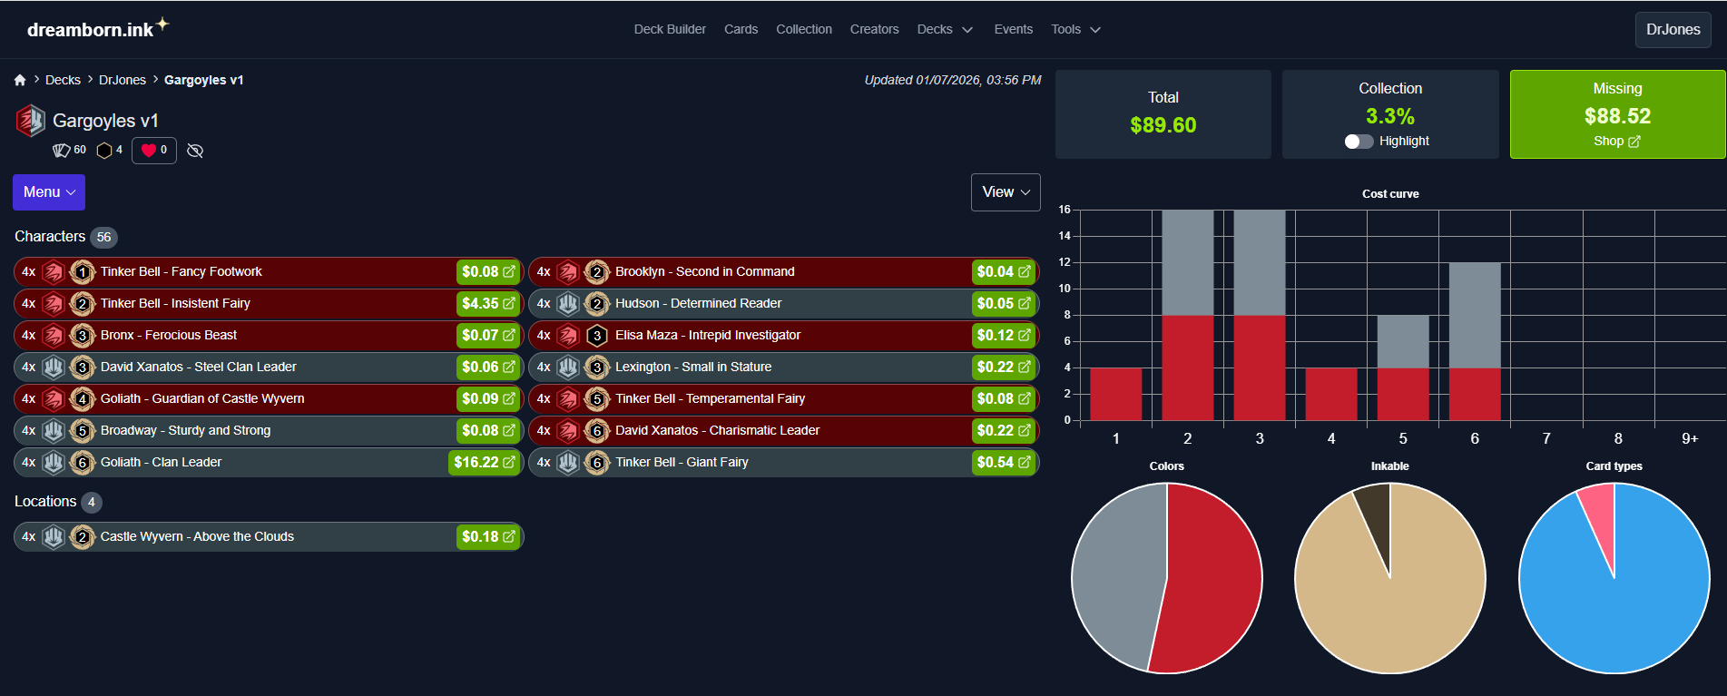Open the $4.35 price link for Tinker Bell - Insistent Fairy
This screenshot has height=696, width=1727.
(x=488, y=304)
